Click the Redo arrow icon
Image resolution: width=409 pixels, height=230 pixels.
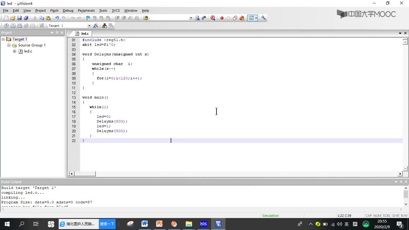(x=63, y=18)
